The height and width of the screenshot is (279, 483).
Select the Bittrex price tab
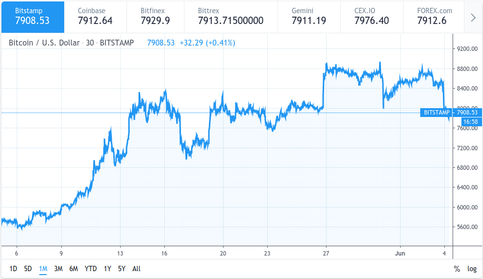tap(230, 17)
